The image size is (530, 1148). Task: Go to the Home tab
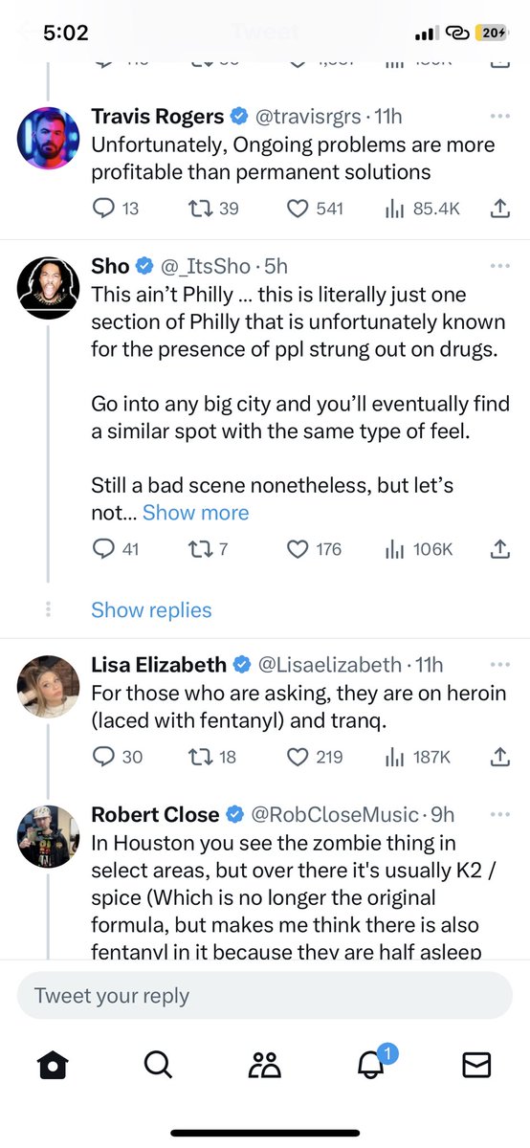pos(53,1065)
